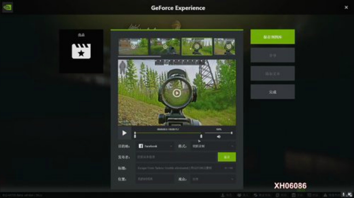This screenshot has height=198, width=354.
Task: Click the green playback progress track
Action: coord(168,133)
